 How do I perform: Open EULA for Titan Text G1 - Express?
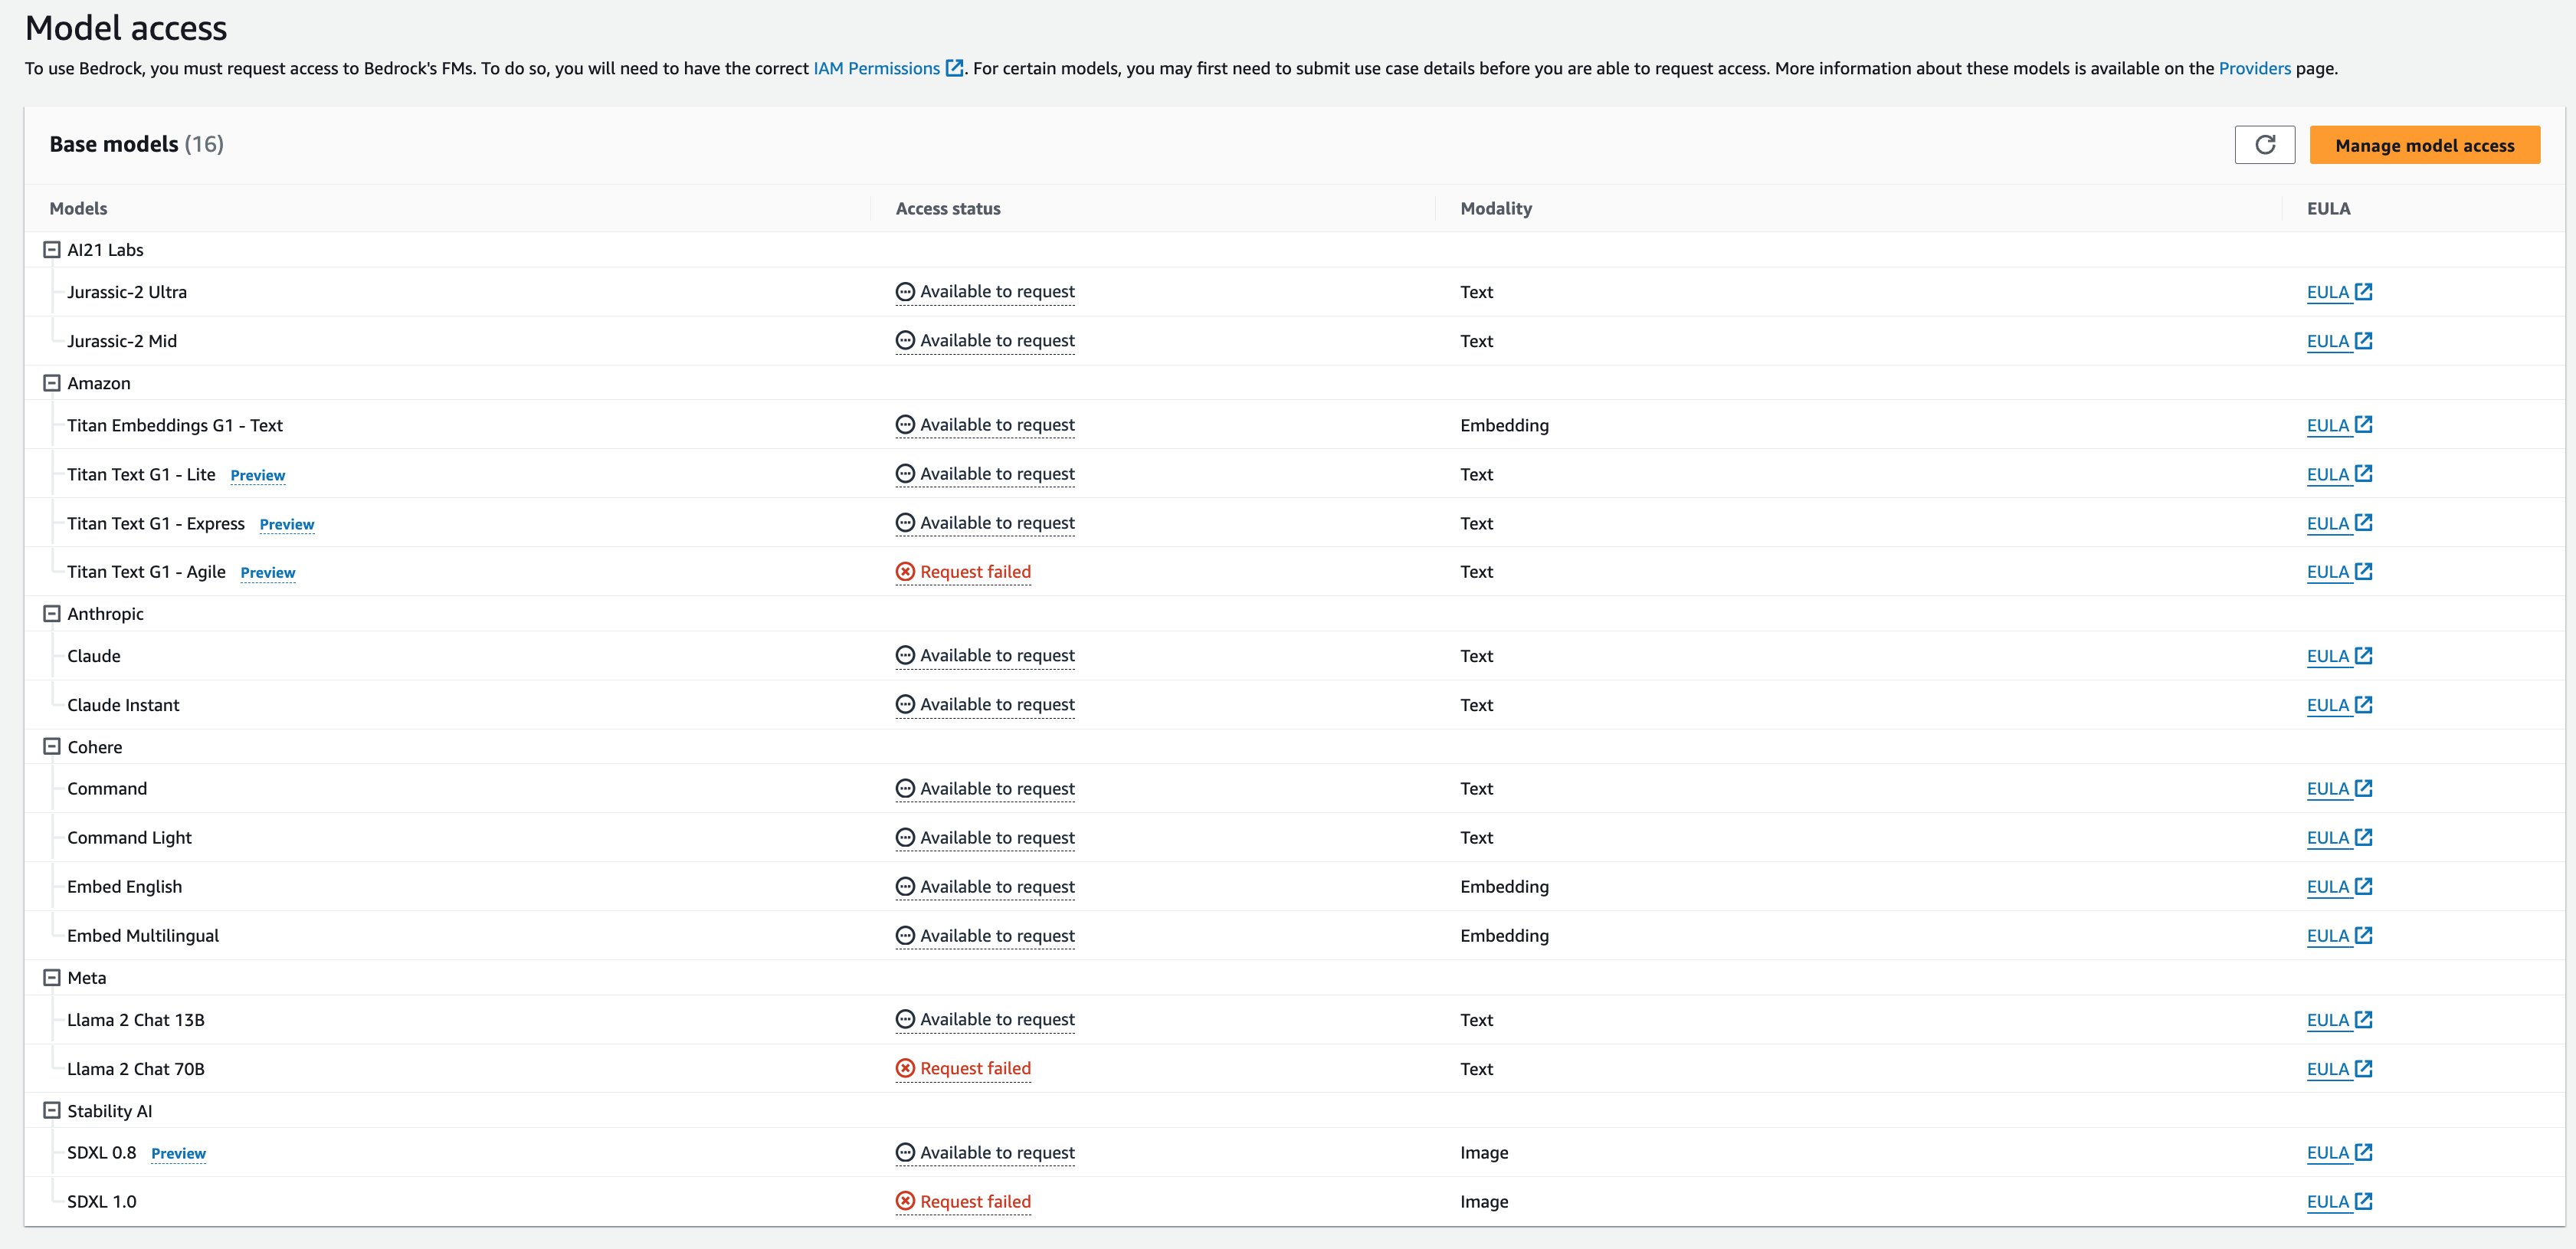(x=2339, y=523)
